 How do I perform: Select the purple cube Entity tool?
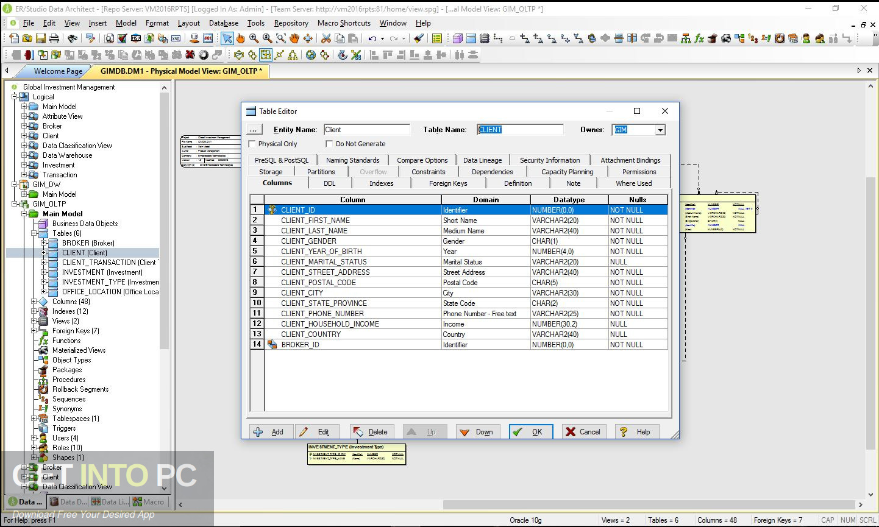(458, 38)
